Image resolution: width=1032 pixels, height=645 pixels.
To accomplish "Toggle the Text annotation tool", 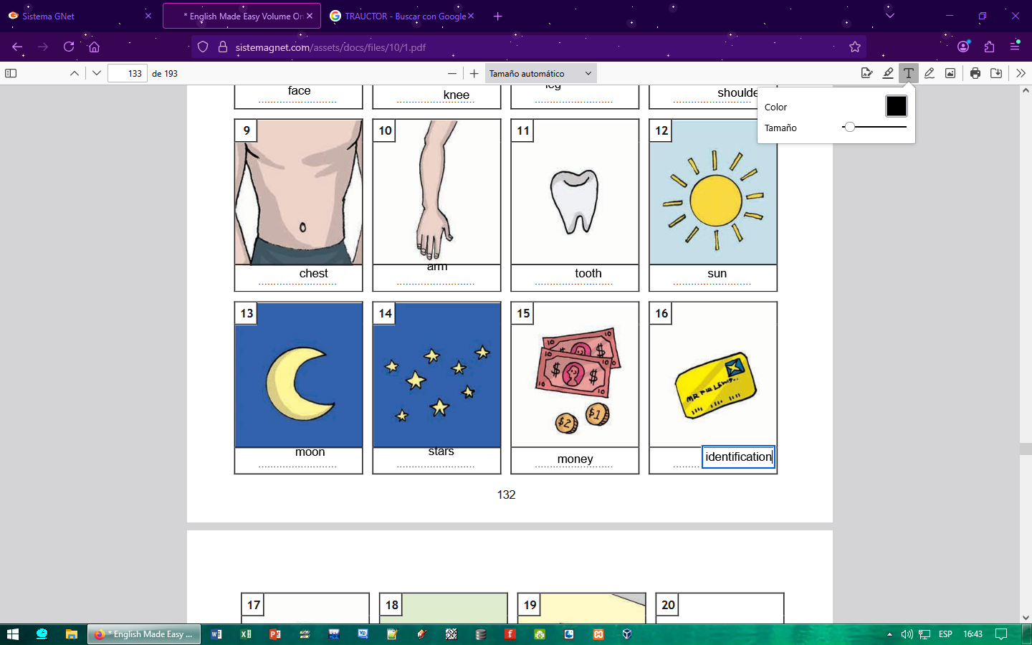I will pos(909,73).
